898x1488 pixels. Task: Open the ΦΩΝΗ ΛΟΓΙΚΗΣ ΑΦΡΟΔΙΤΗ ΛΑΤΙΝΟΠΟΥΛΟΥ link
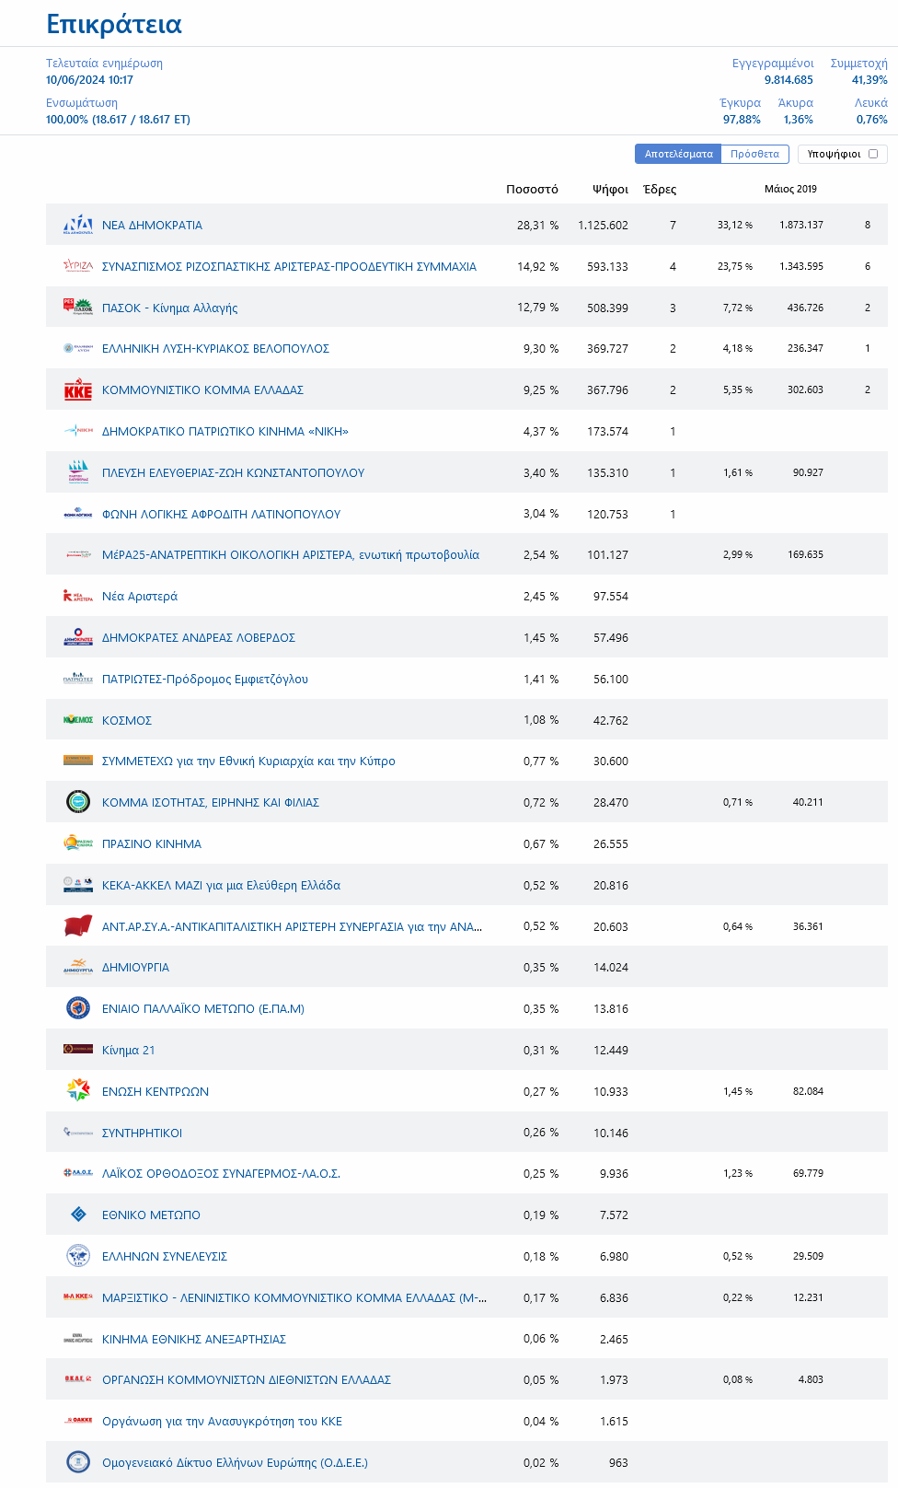221,514
